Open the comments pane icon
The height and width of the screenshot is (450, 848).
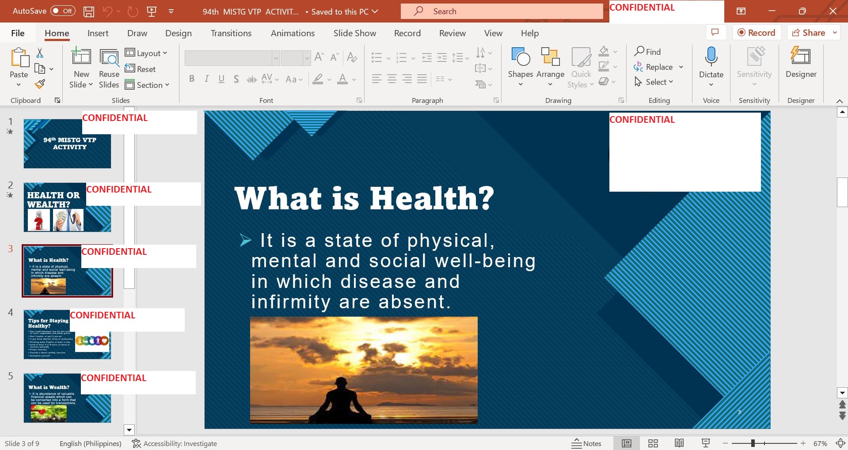click(715, 32)
